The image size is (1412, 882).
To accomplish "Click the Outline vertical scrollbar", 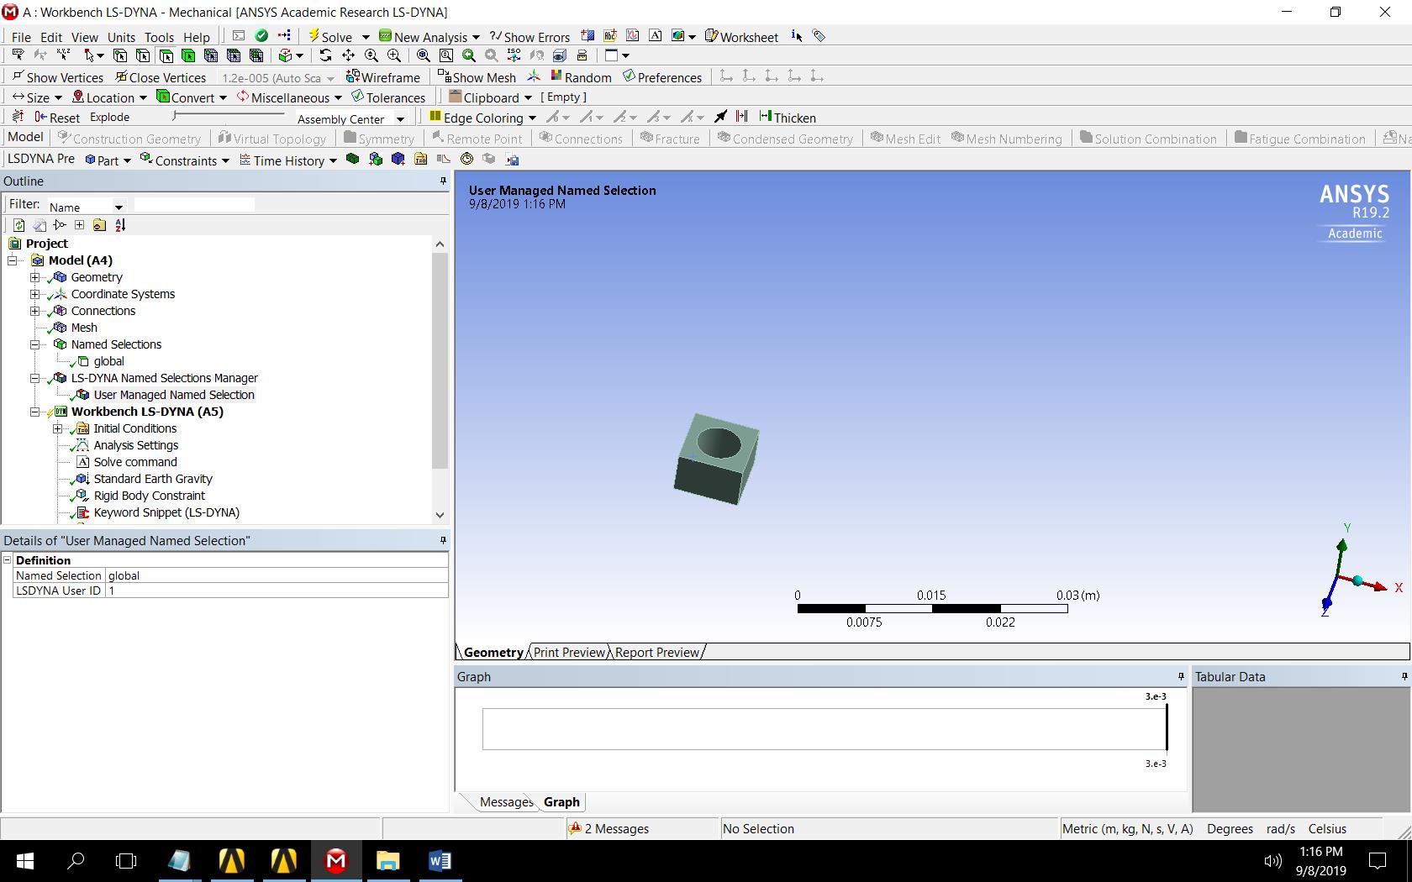I will [440, 379].
